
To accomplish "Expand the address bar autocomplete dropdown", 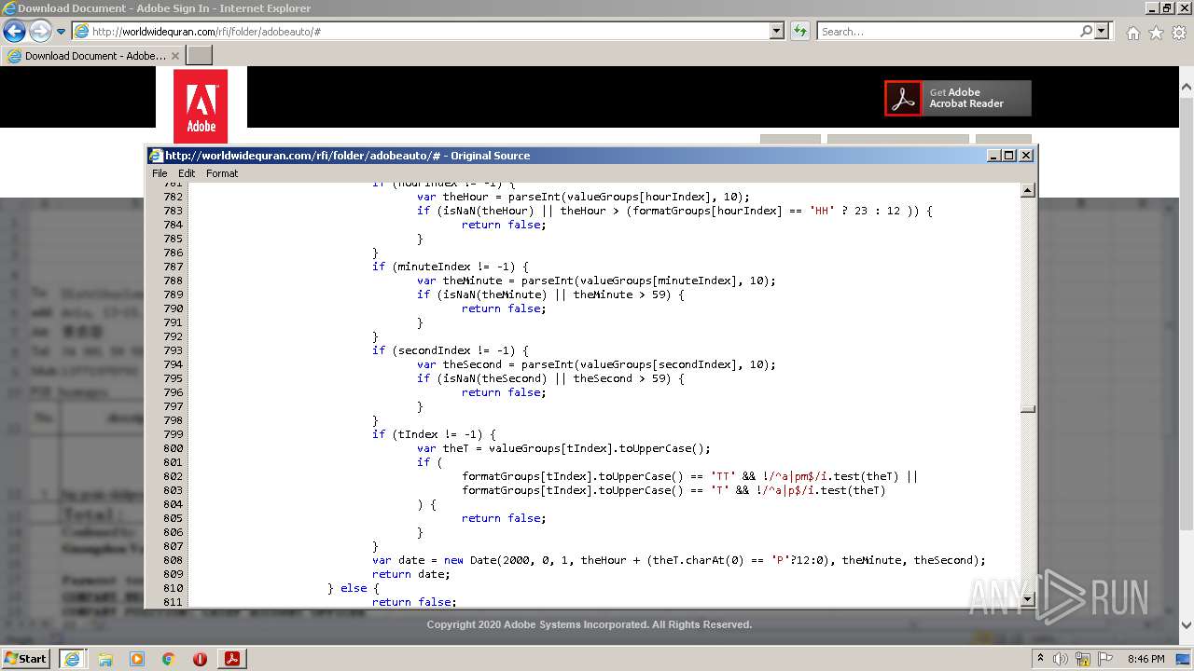I will click(777, 32).
